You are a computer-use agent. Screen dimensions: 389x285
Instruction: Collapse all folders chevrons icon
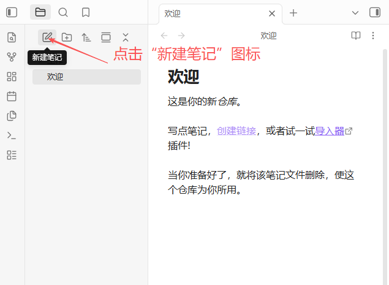[x=126, y=37]
